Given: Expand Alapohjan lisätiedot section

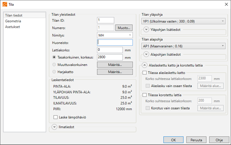Looking at the screenshot, I should 147,54.
